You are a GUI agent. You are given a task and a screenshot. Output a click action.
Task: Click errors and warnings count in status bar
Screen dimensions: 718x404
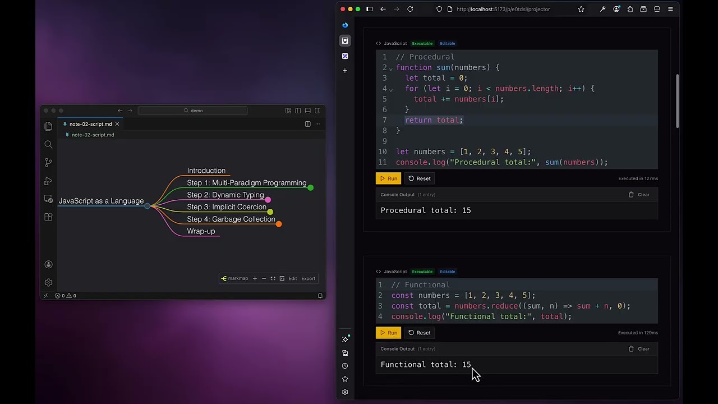click(x=66, y=296)
